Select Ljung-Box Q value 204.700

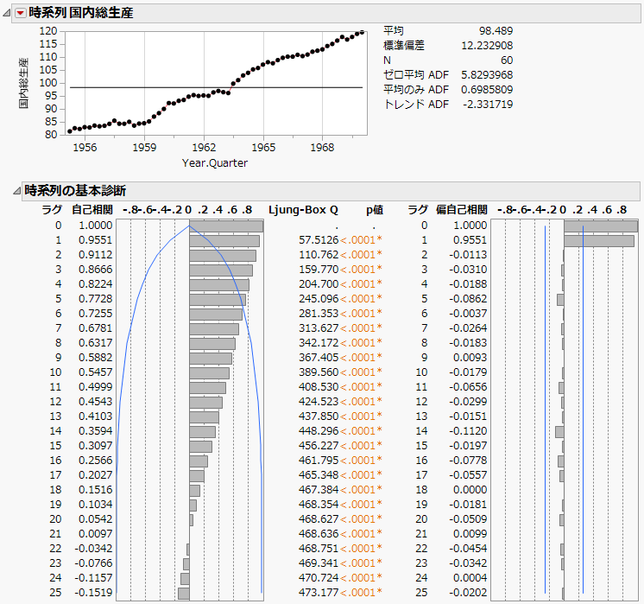tap(319, 284)
